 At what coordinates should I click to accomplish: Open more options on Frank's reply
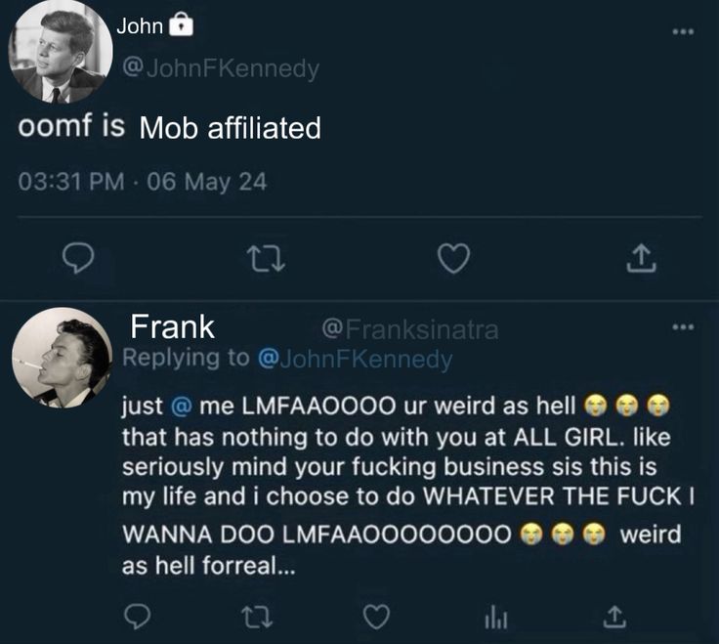point(682,324)
